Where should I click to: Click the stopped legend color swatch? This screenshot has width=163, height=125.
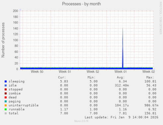click(6, 89)
